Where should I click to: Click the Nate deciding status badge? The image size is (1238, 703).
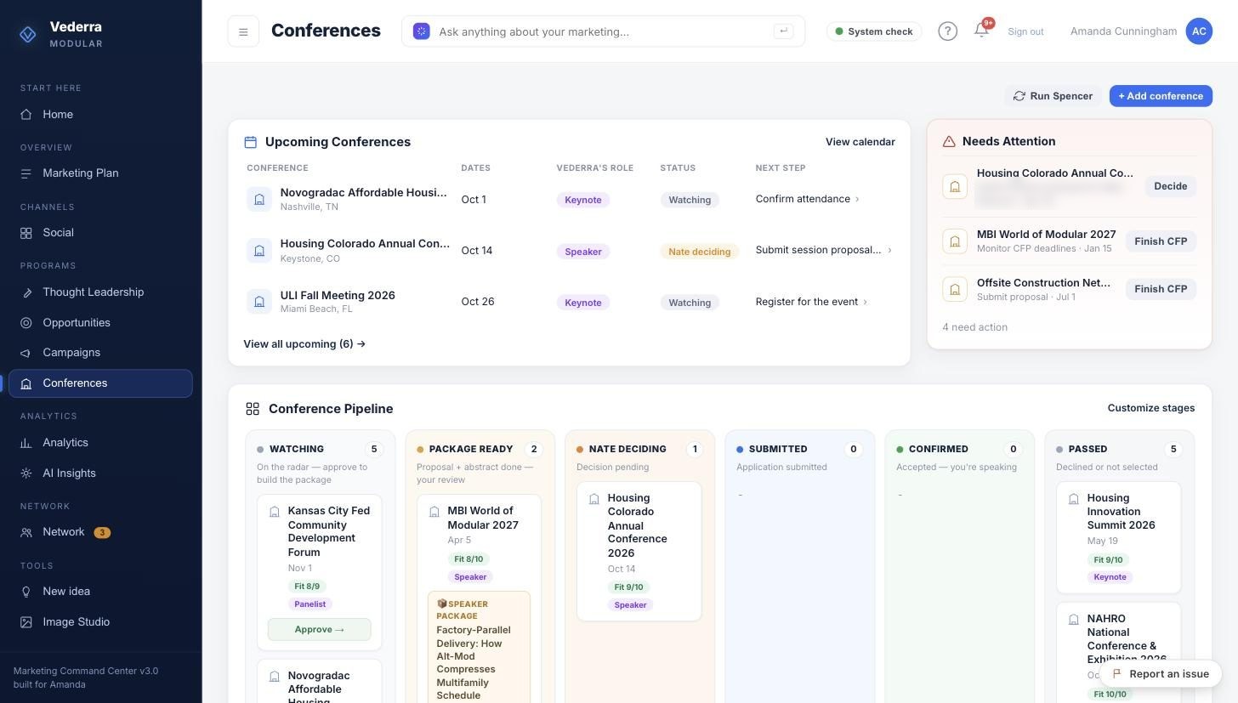pyautogui.click(x=699, y=252)
